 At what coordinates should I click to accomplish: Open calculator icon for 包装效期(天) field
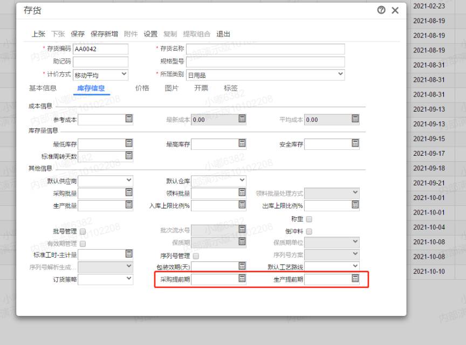242,266
